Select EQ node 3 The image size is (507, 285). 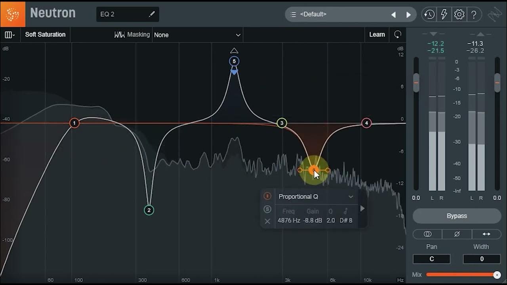coord(282,123)
